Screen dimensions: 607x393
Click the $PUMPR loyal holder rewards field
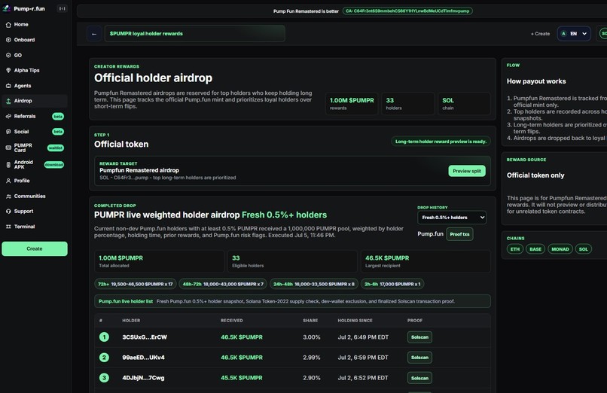(195, 34)
